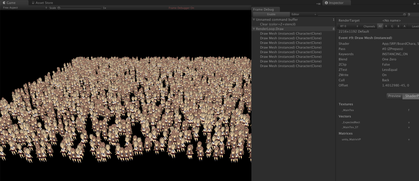The image size is (419, 181).
Task: Click event count 8 beside RenderLoop.Draw
Action: [x=334, y=29]
